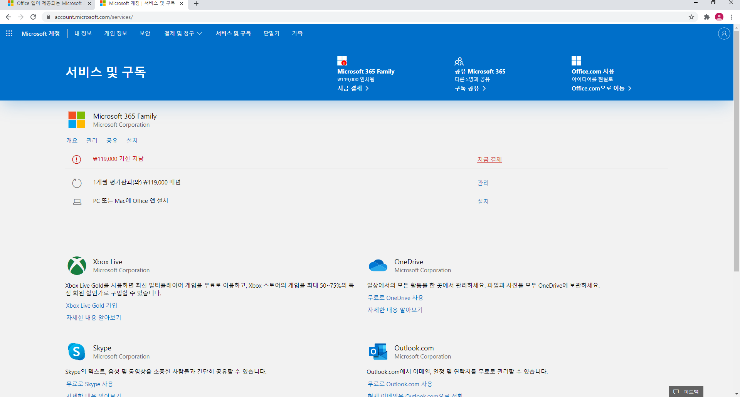Click the Skype logo
The height and width of the screenshot is (397, 740).
tap(77, 352)
